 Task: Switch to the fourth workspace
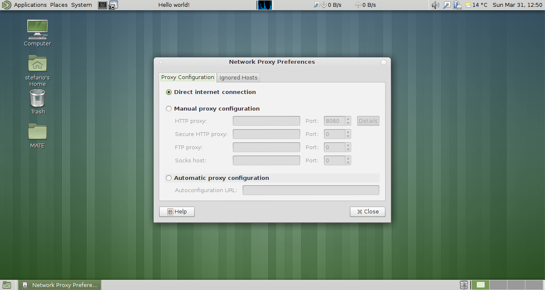tap(534, 285)
